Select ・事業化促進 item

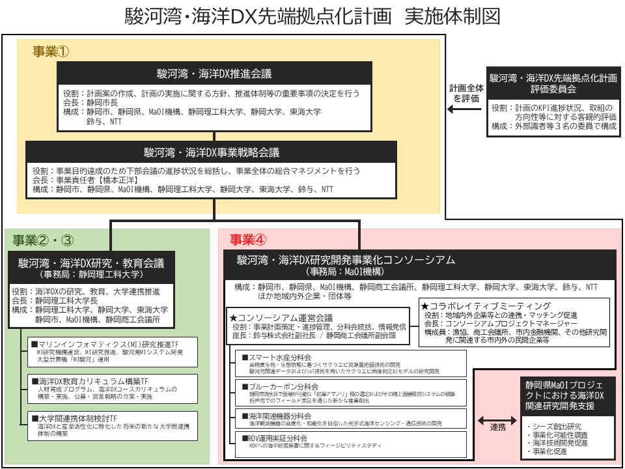click(546, 451)
